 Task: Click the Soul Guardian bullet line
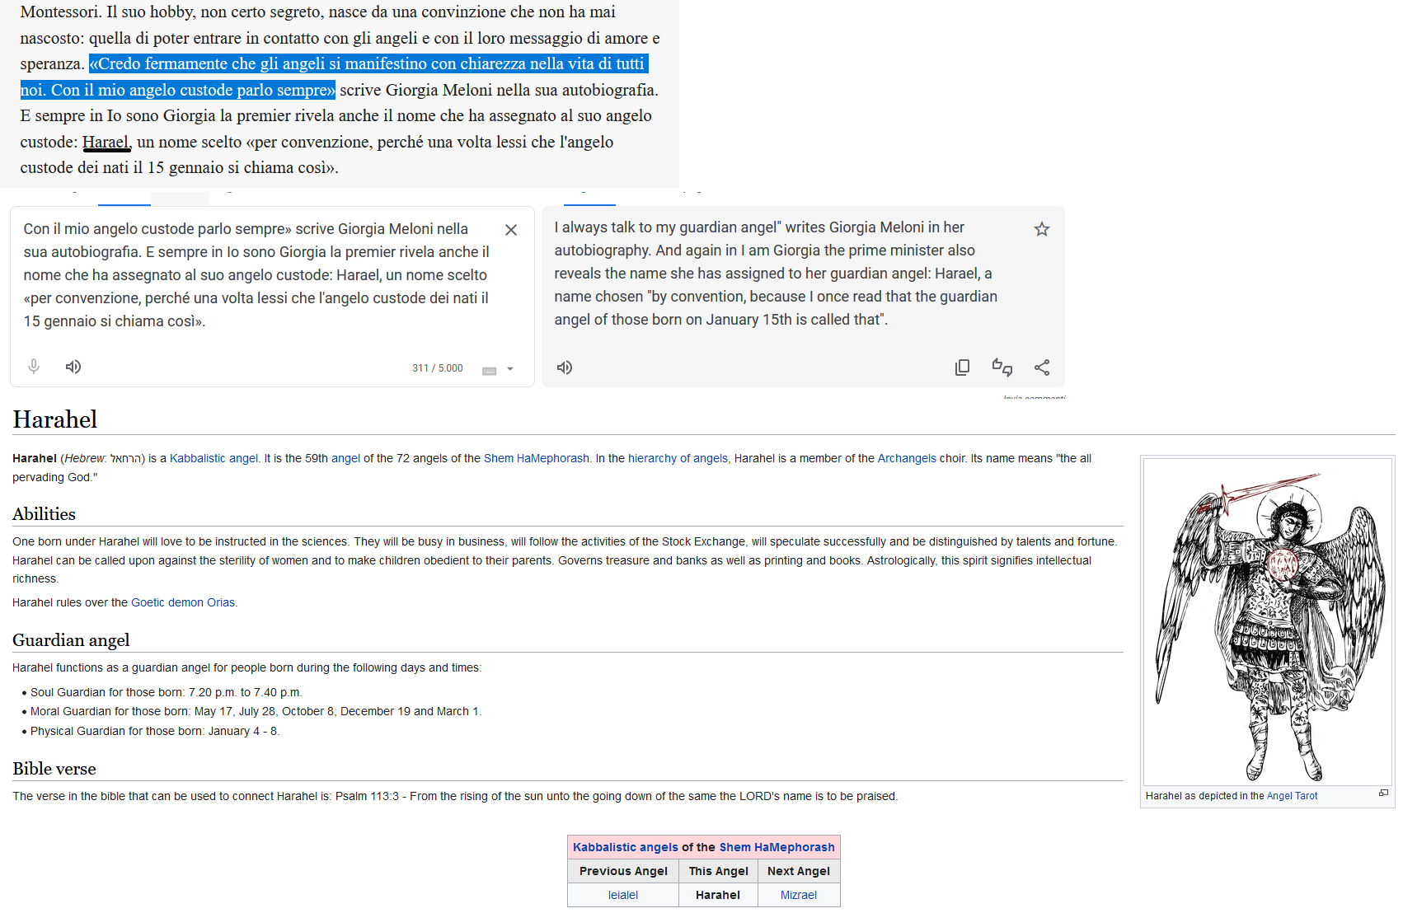[167, 692]
